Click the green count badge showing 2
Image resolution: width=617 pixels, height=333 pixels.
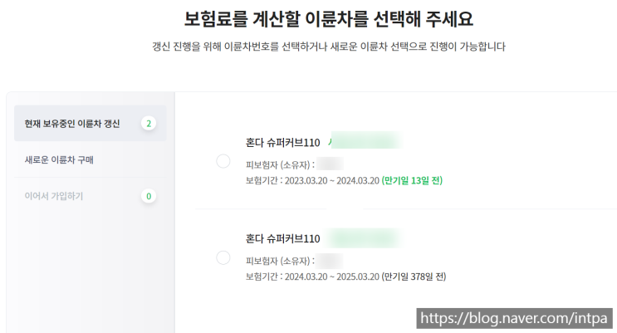pyautogui.click(x=149, y=124)
